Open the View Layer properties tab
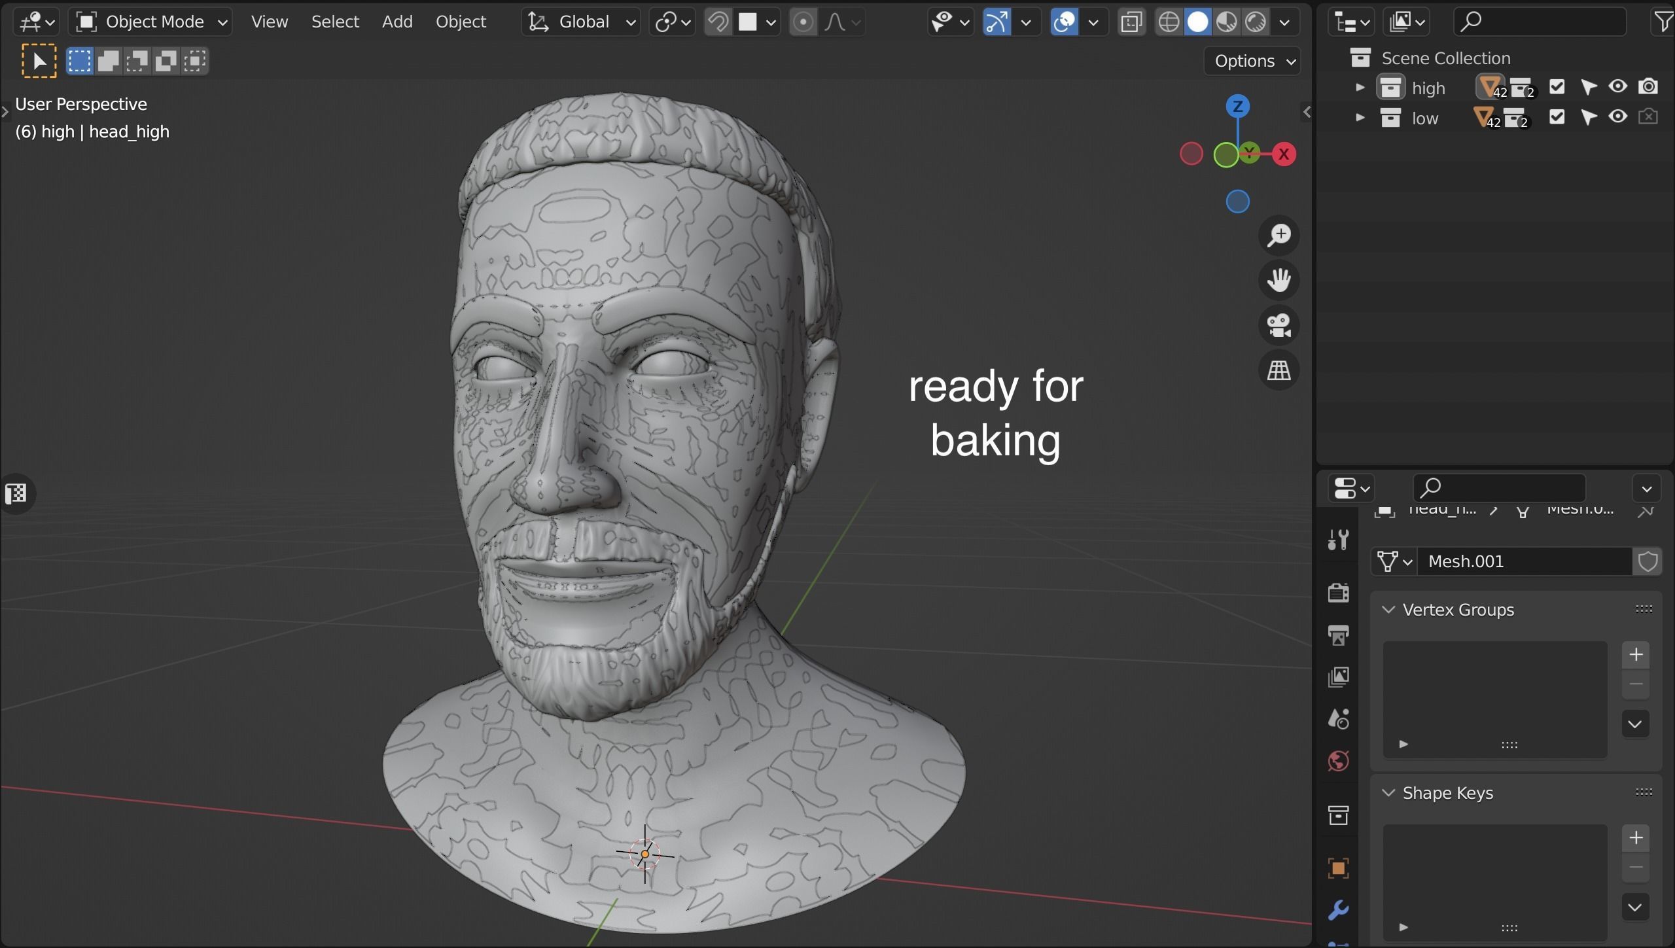Screen dimensions: 1675x948 tap(1338, 676)
